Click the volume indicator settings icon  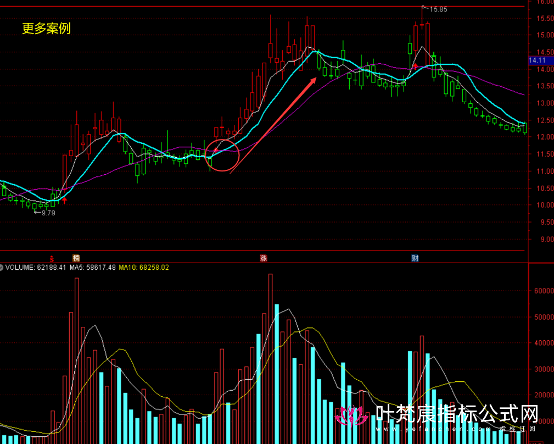coord(1,268)
